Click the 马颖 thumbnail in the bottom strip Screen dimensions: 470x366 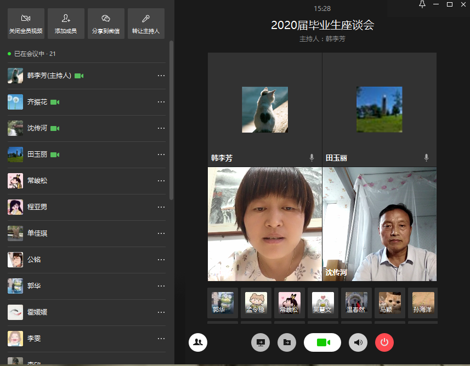tap(389, 302)
